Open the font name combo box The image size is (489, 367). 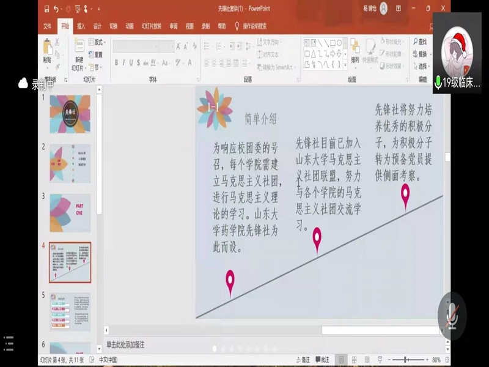(143, 46)
